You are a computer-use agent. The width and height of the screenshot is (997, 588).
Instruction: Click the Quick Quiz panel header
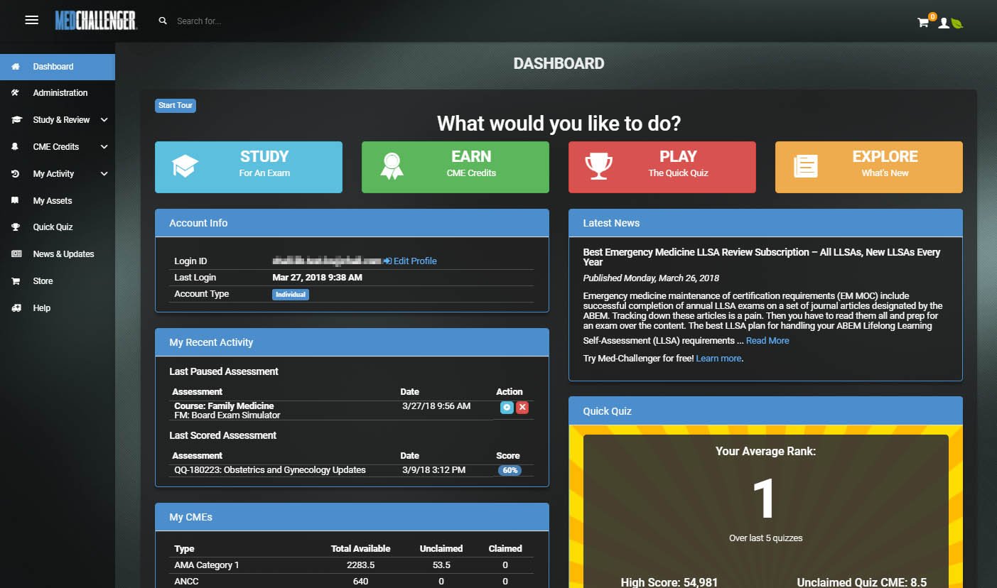click(765, 411)
